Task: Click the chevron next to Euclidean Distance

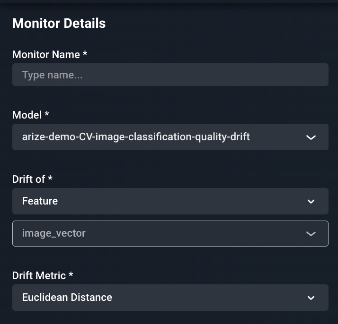Action: click(311, 298)
